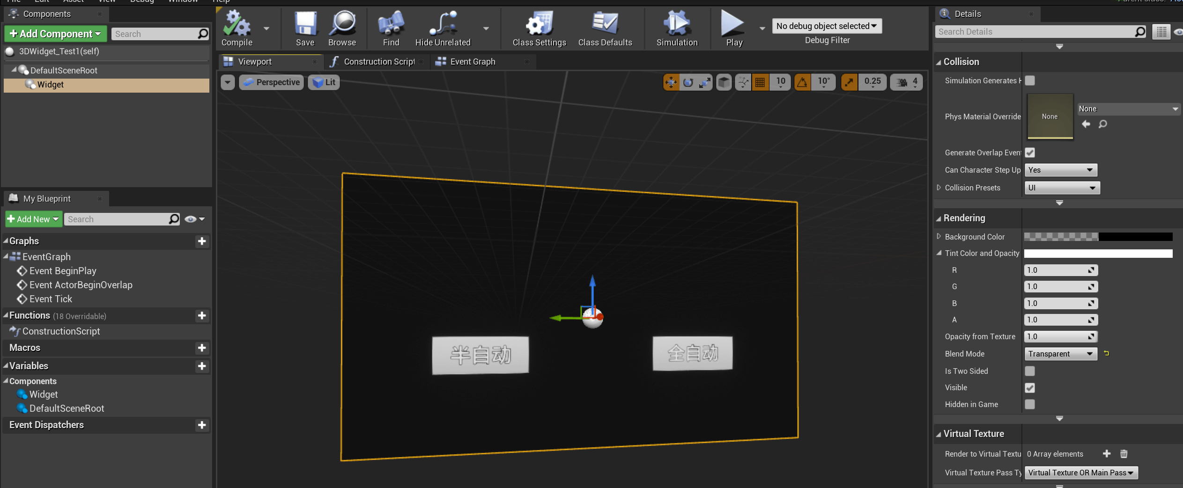Add new event dispatcher with plus icon
This screenshot has width=1183, height=488.
coord(202,425)
